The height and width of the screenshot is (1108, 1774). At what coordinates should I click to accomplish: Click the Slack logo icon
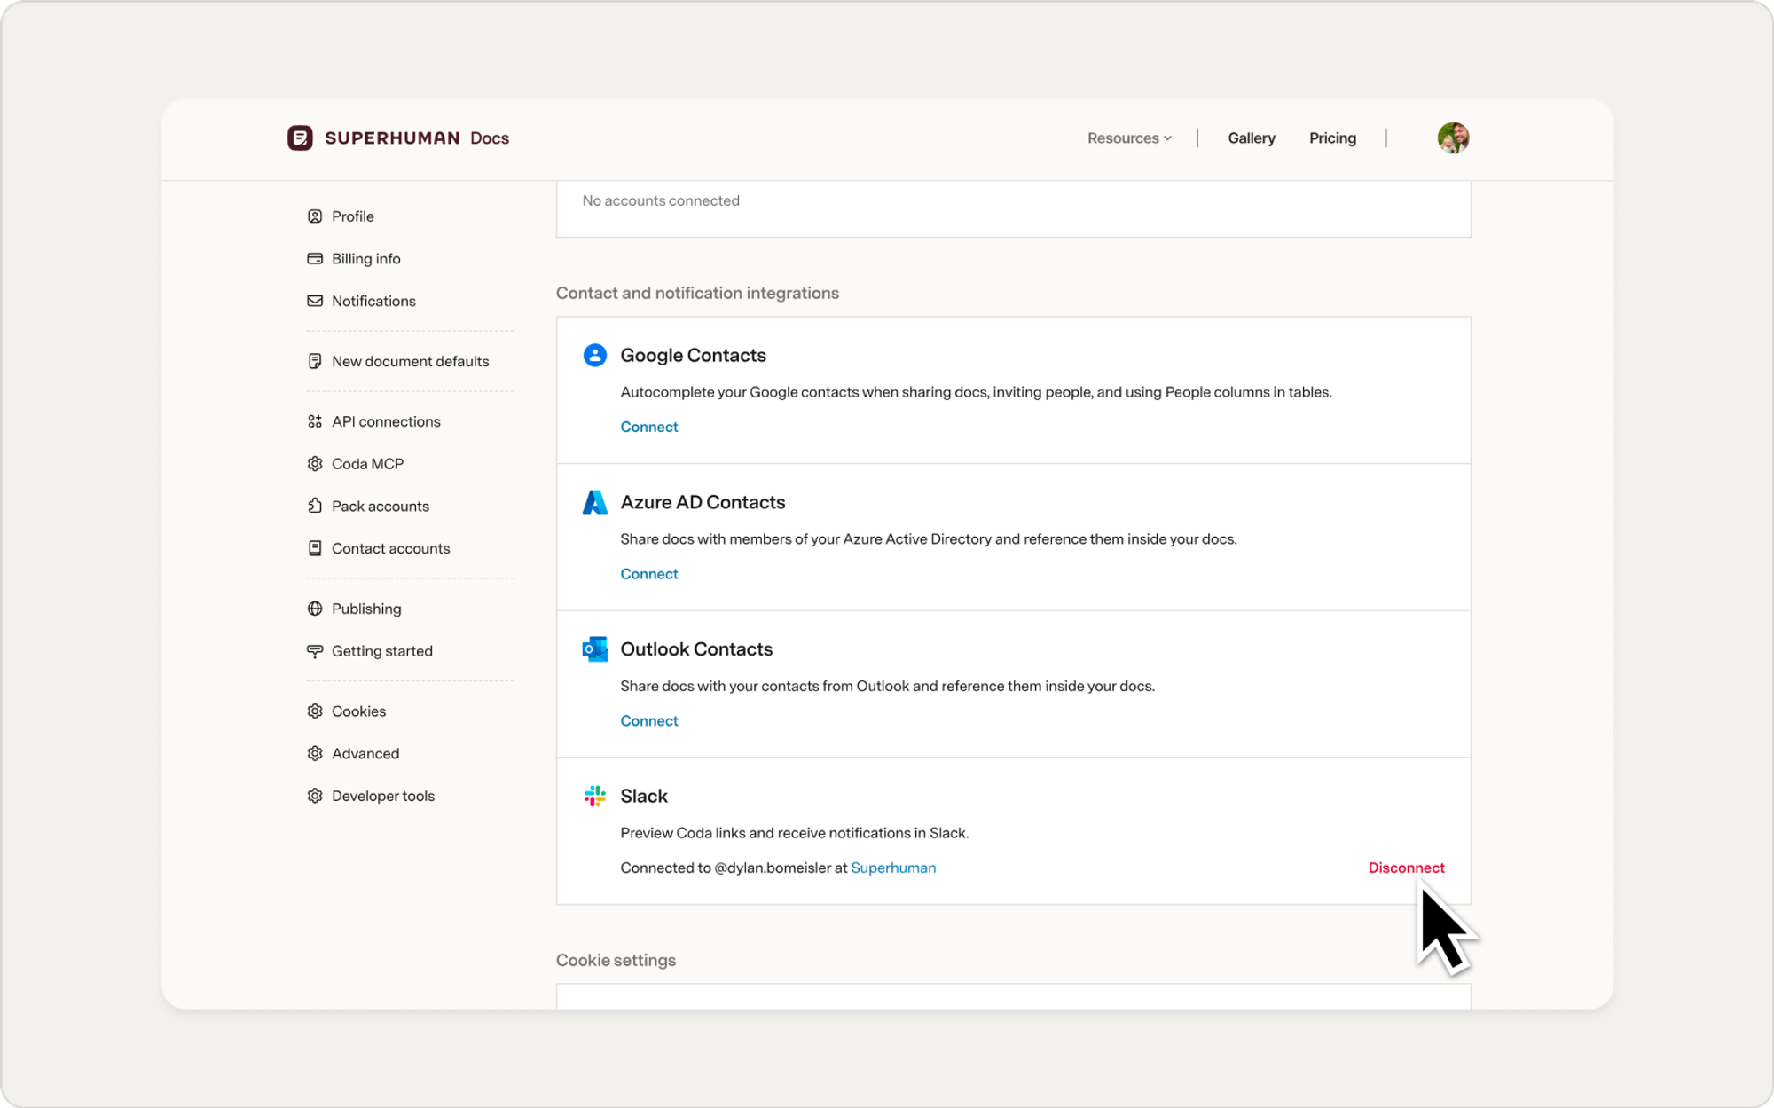point(595,796)
